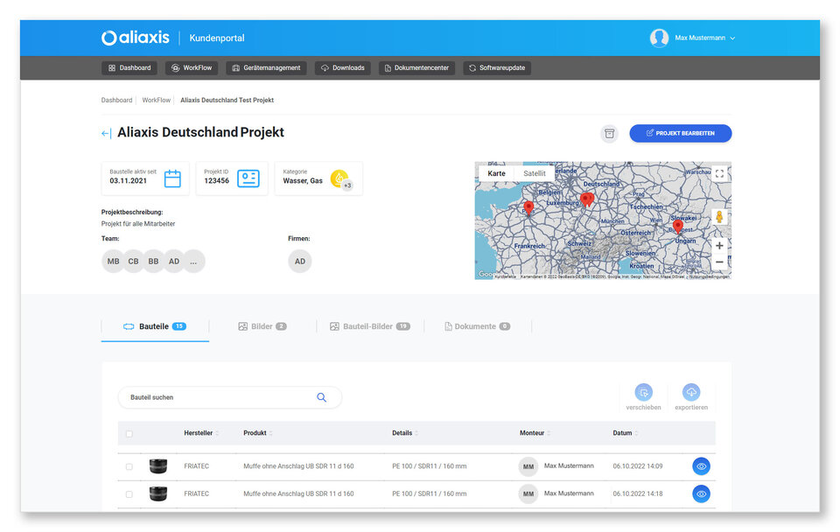Image resolution: width=840 pixels, height=532 pixels.
Task: Show additional categories via the +3 badge
Action: [x=347, y=185]
